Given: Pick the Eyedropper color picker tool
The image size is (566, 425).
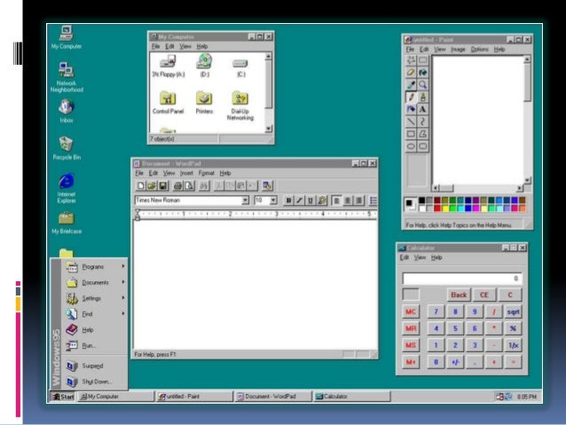Looking at the screenshot, I should 411,84.
